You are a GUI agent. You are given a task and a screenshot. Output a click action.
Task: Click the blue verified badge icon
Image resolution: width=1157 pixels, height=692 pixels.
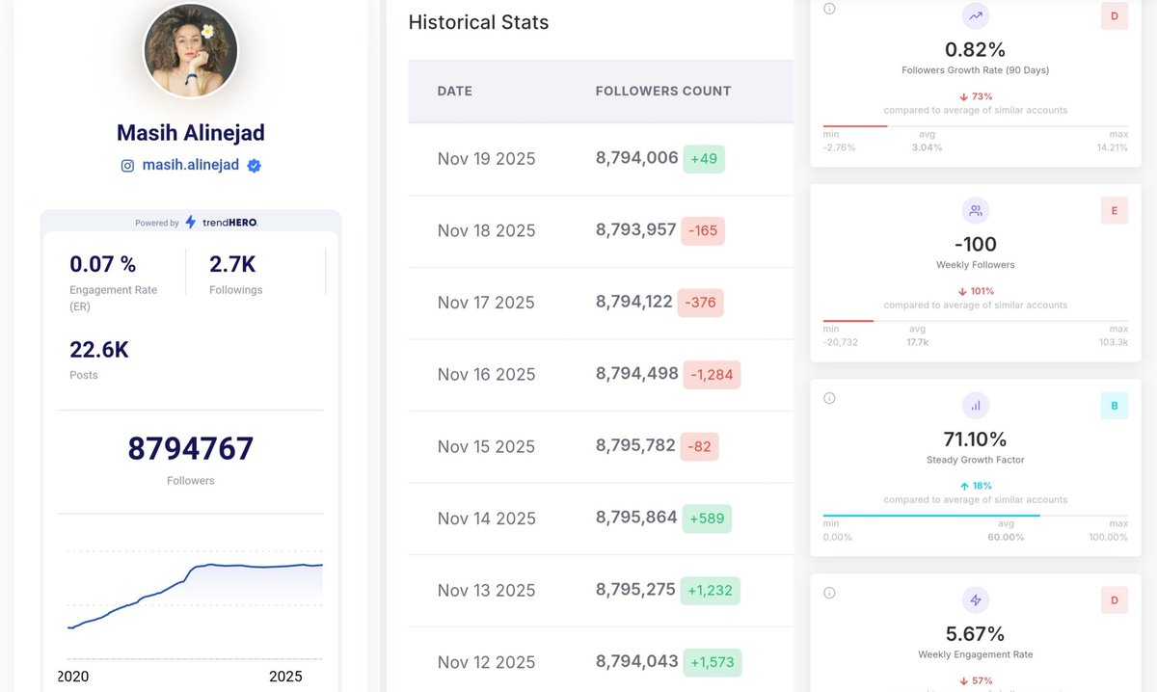pyautogui.click(x=255, y=166)
